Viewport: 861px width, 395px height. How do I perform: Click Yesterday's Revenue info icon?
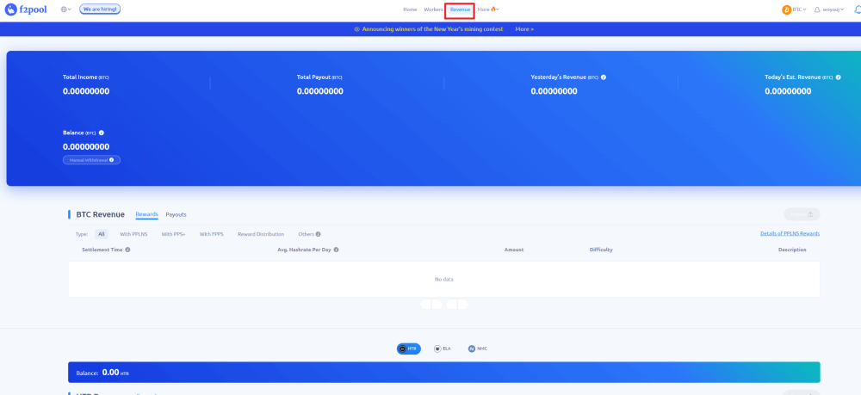click(604, 77)
